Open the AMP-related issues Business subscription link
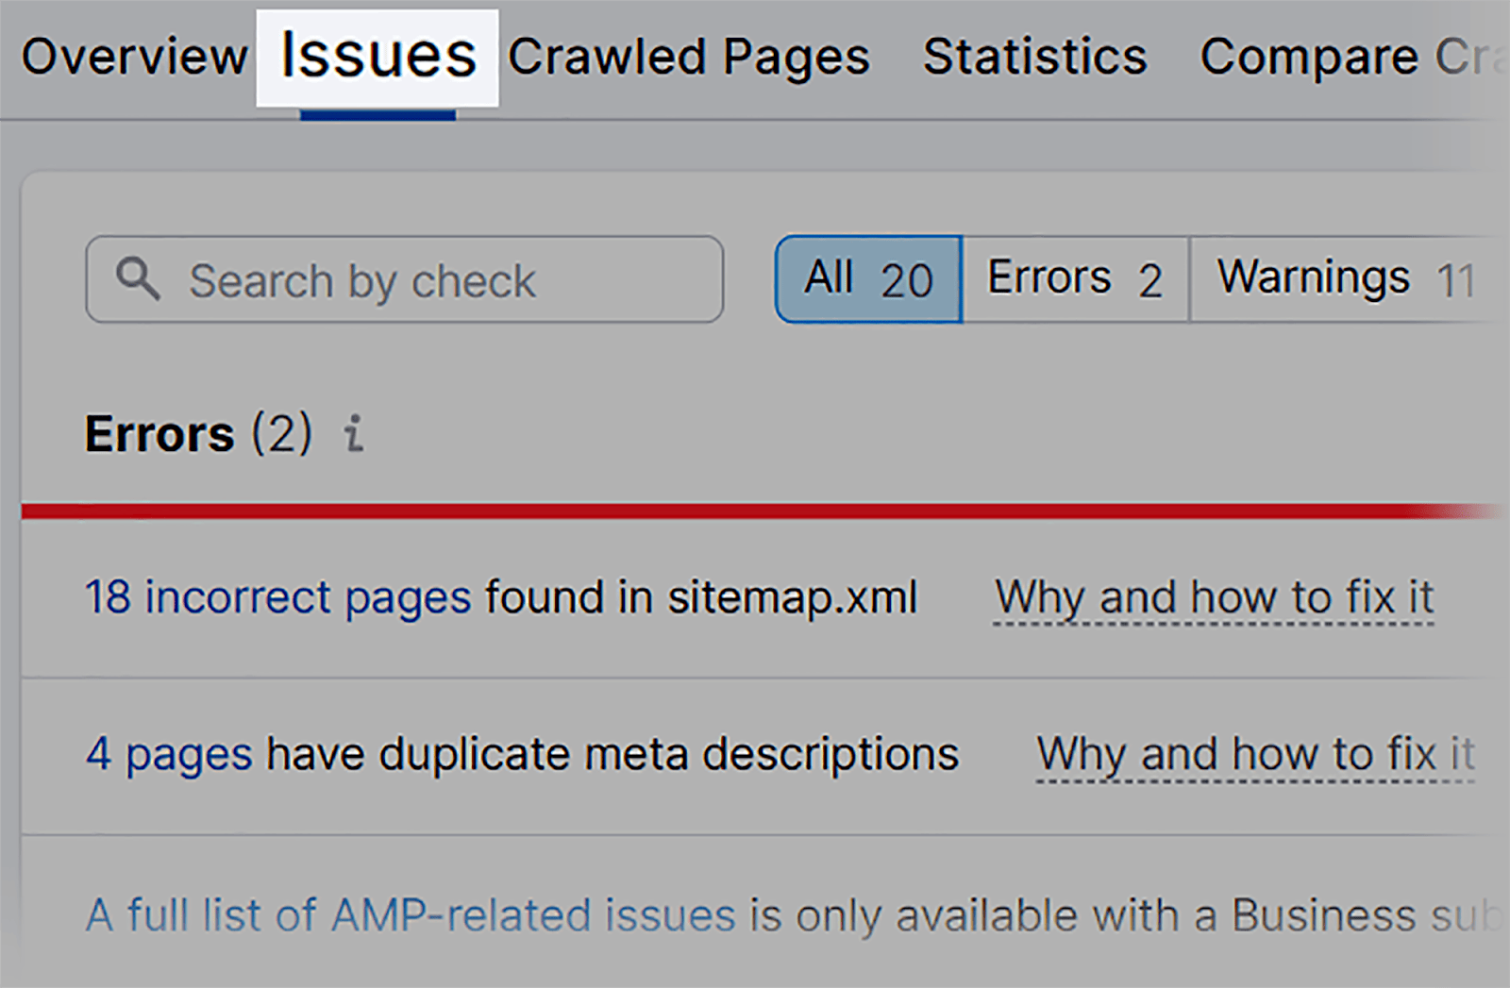This screenshot has width=1510, height=988. (x=409, y=913)
